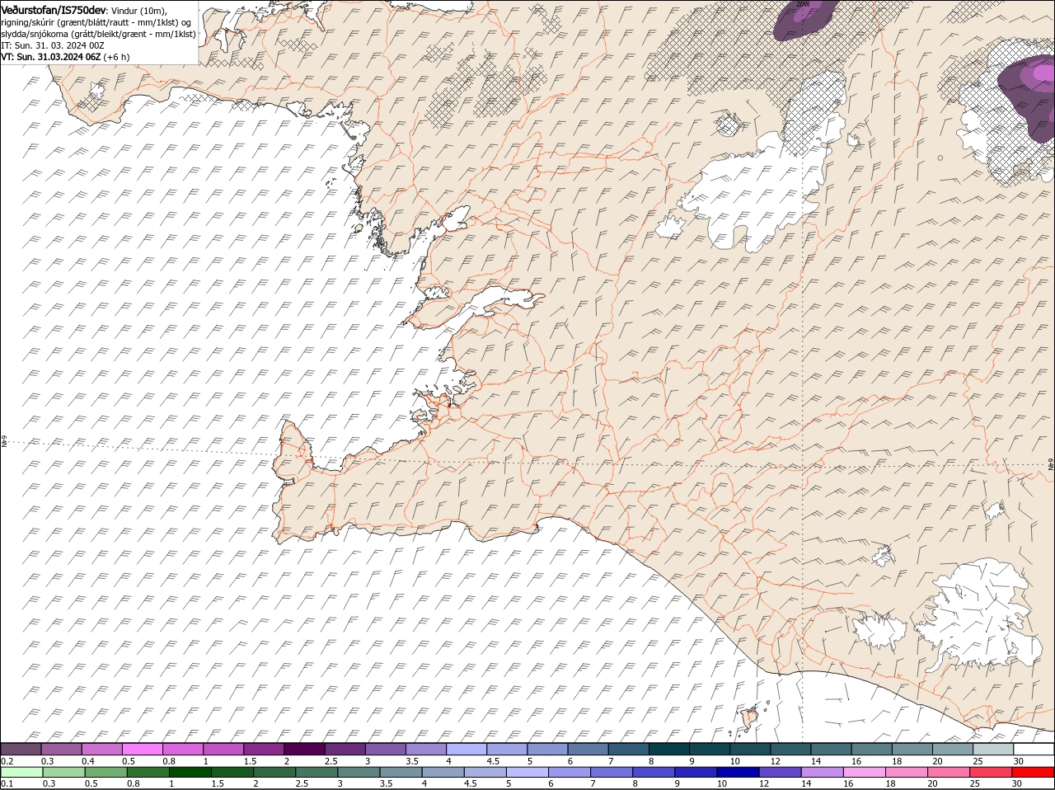Select the 2 darkest purple snow scale swatch
Viewport: 1055px width, 790px height.
click(303, 750)
